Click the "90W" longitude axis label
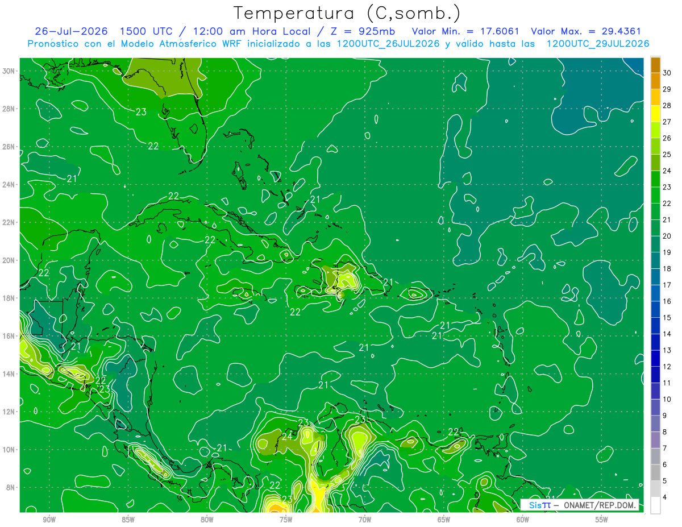The height and width of the screenshot is (527, 682). [x=49, y=520]
